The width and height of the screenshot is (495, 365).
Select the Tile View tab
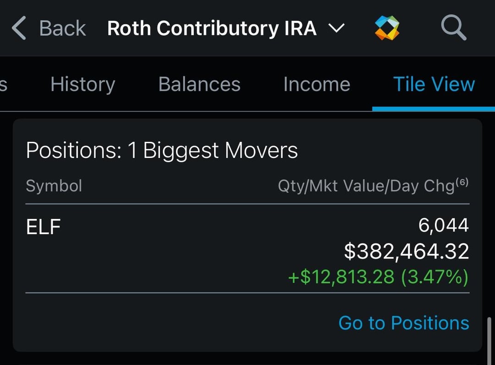coord(434,84)
